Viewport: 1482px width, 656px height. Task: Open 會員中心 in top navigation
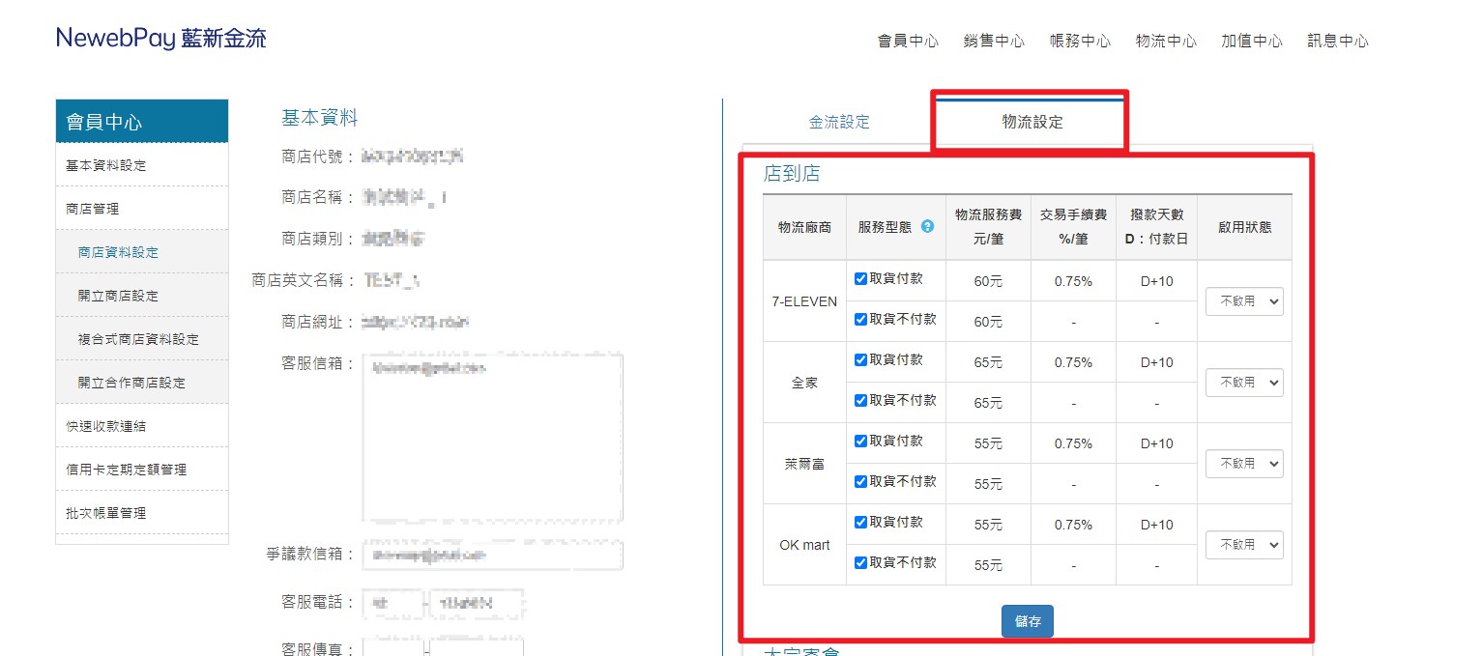[908, 42]
